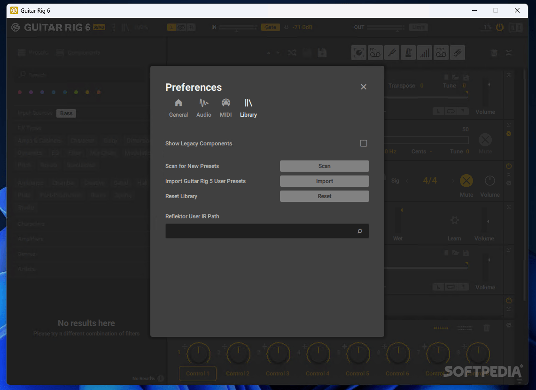Toggle the metronome module power button
The width and height of the screenshot is (536, 390).
pyautogui.click(x=509, y=166)
